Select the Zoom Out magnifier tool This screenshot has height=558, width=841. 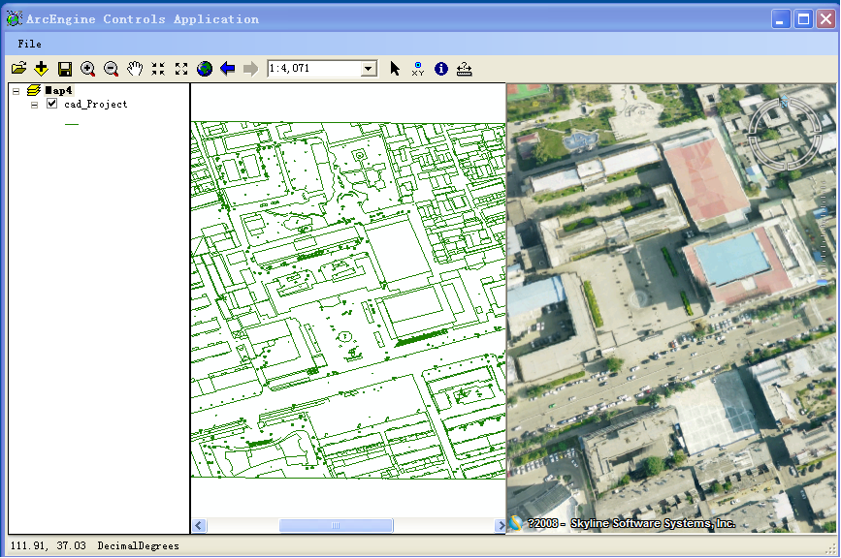(x=112, y=69)
